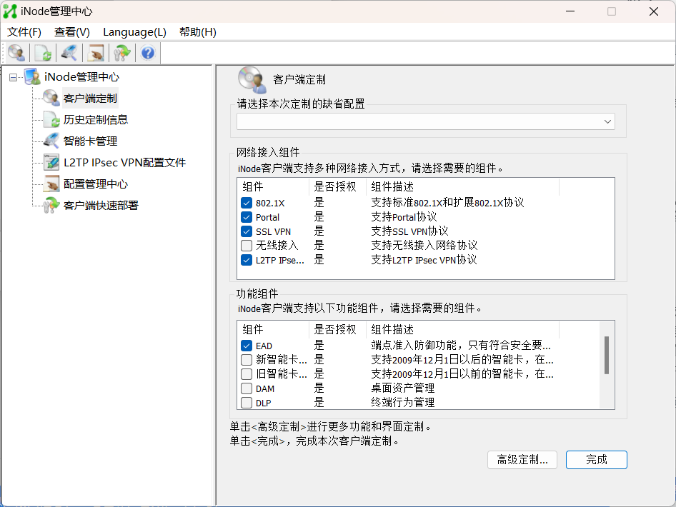
Task: Click the client customization toolbar icon
Action: [x=16, y=54]
